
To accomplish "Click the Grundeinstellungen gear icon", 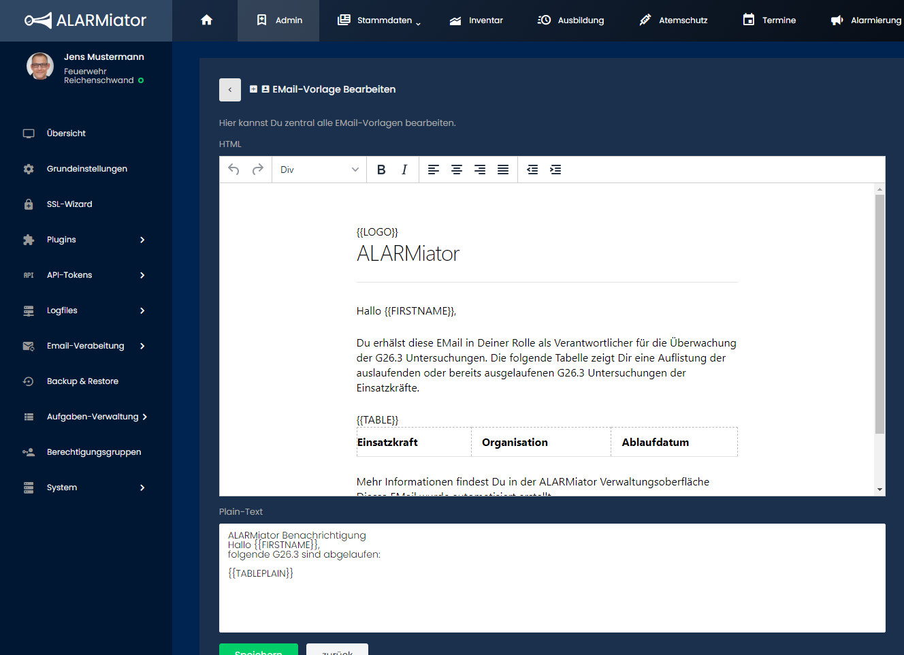I will (x=29, y=169).
